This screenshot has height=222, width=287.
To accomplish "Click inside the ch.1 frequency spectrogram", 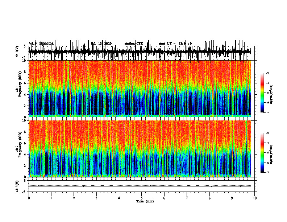I will point(140,89).
